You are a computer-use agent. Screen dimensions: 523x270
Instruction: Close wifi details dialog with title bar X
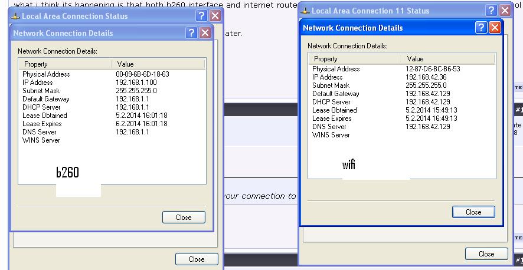click(x=495, y=28)
